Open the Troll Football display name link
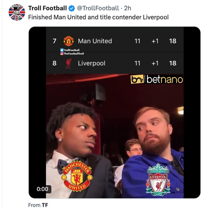Viewport: 214px width, 209px height. 47,8
